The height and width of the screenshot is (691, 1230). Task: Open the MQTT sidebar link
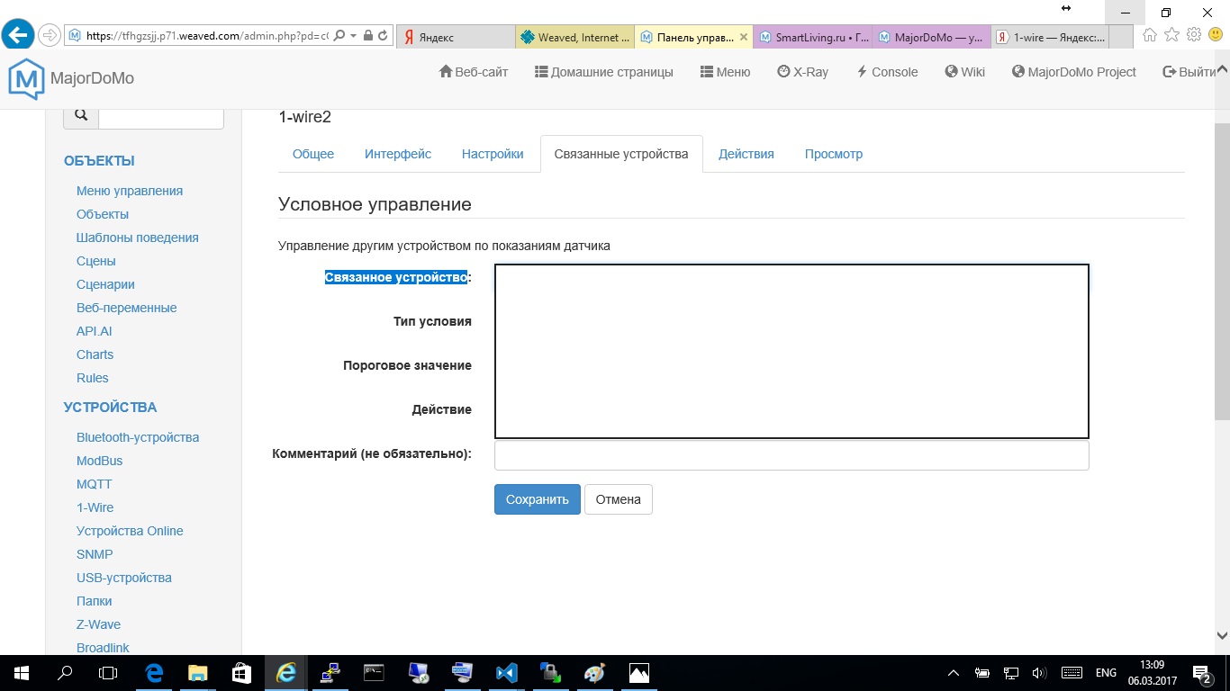tap(95, 484)
